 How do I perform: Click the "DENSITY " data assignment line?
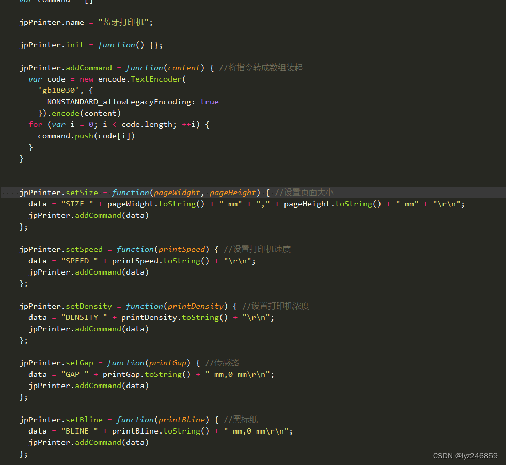(151, 317)
